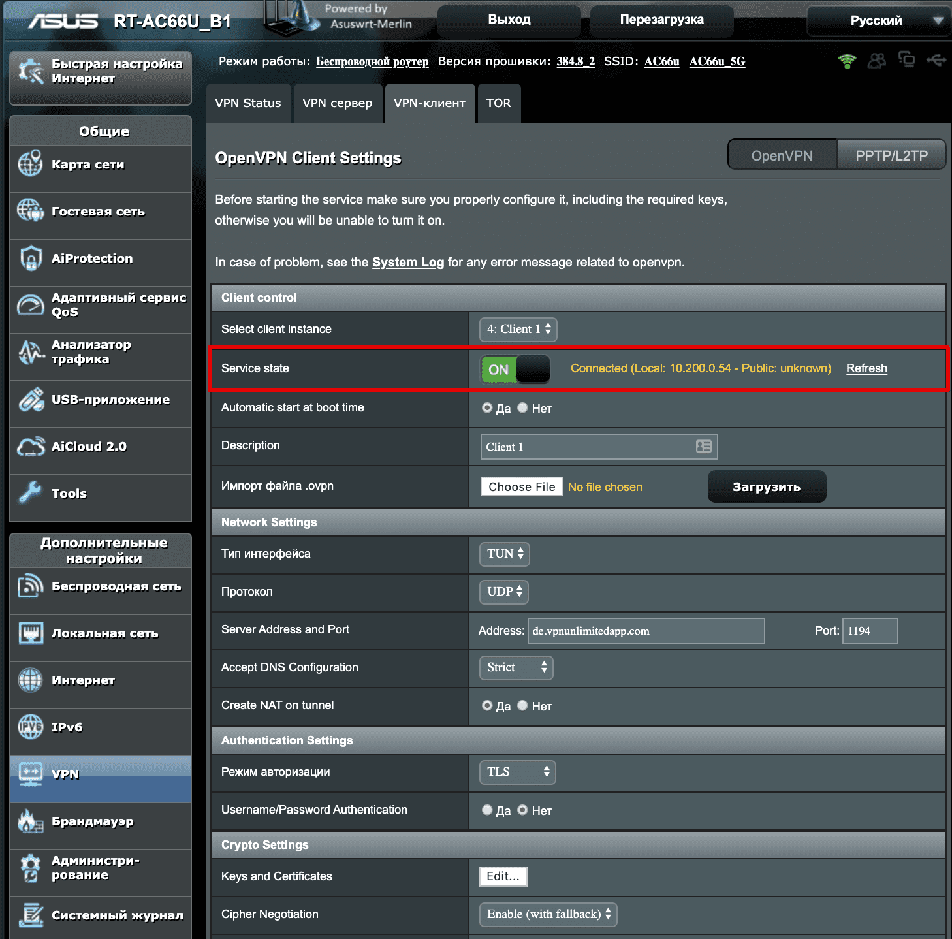
Task: Open the Tools wrench icon
Action: (31, 493)
